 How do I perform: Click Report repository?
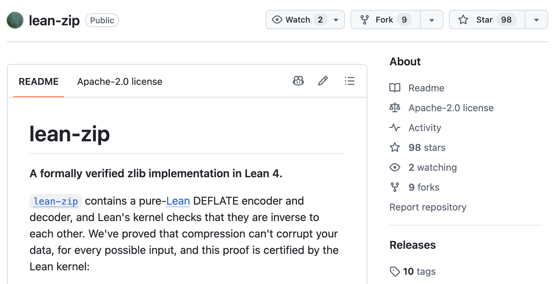(428, 207)
